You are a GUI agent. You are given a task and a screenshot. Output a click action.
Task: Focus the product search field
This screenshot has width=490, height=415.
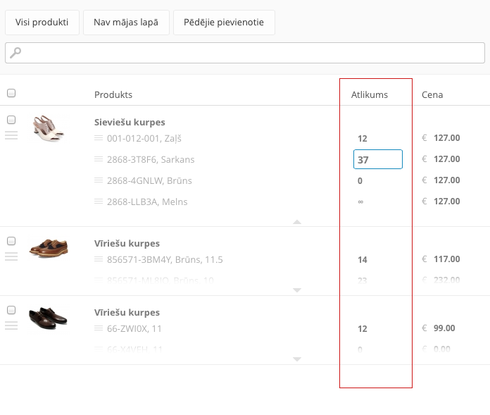[x=245, y=53]
